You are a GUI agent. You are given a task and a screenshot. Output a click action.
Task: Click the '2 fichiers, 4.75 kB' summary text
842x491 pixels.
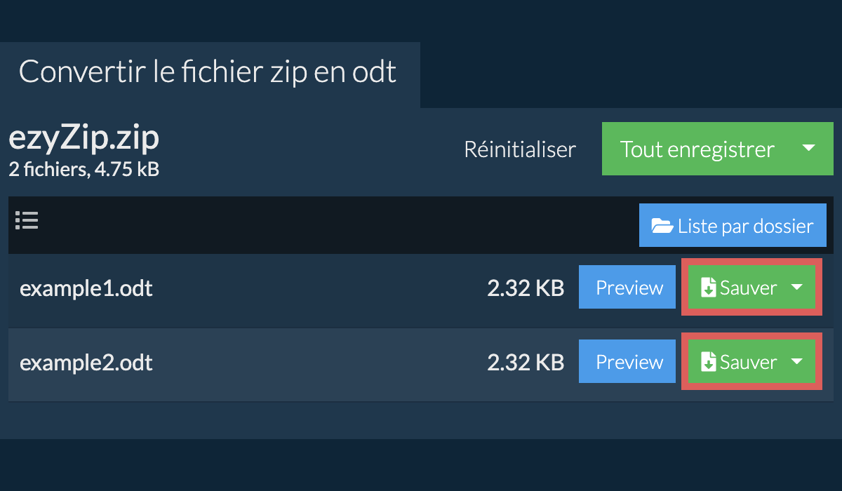click(x=83, y=169)
